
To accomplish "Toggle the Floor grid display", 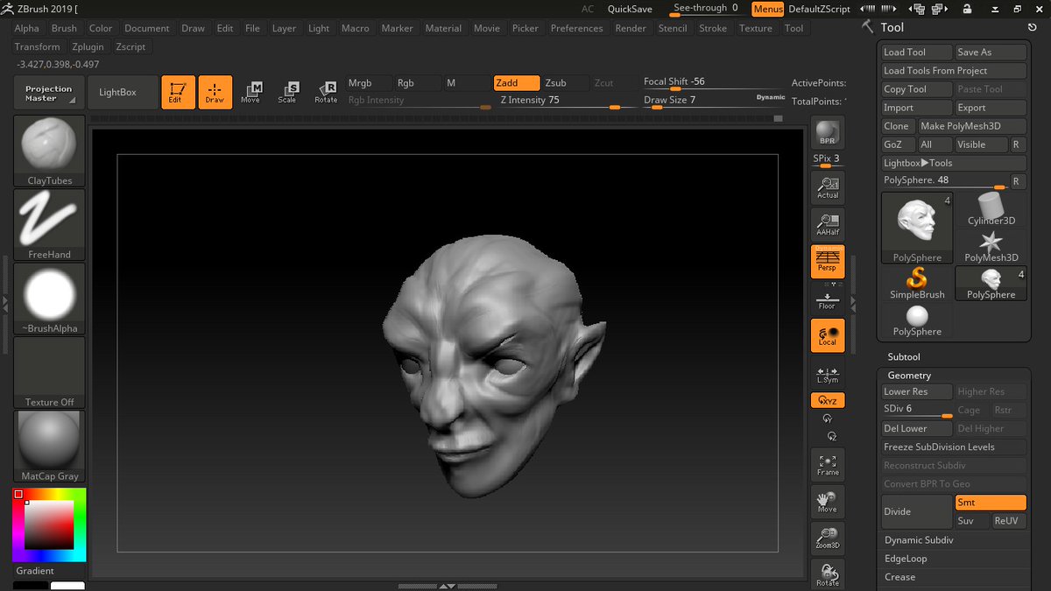I will (x=828, y=299).
